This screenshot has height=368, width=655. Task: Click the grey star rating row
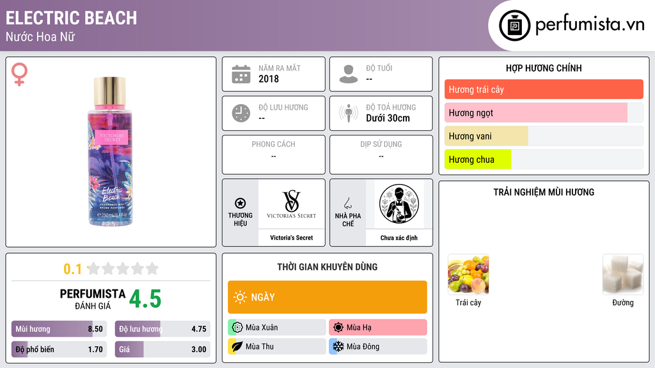[x=123, y=268]
